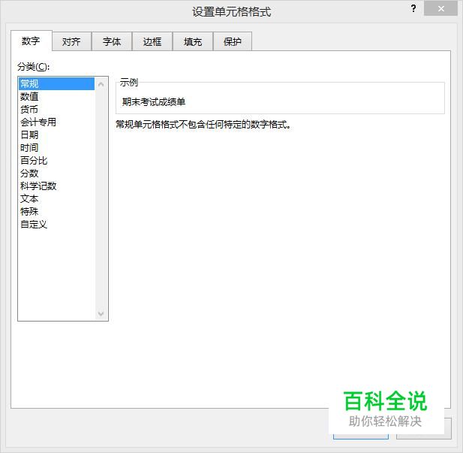Click the help question mark icon

(413, 8)
